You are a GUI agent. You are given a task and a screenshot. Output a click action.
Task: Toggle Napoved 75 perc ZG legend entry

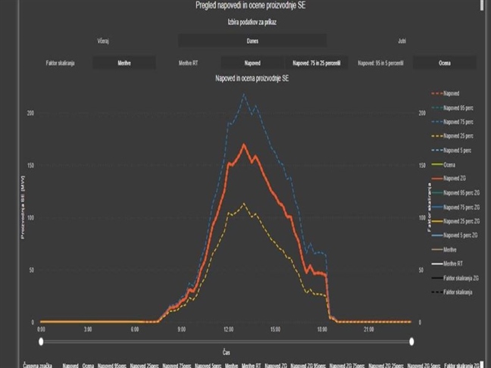pos(455,207)
